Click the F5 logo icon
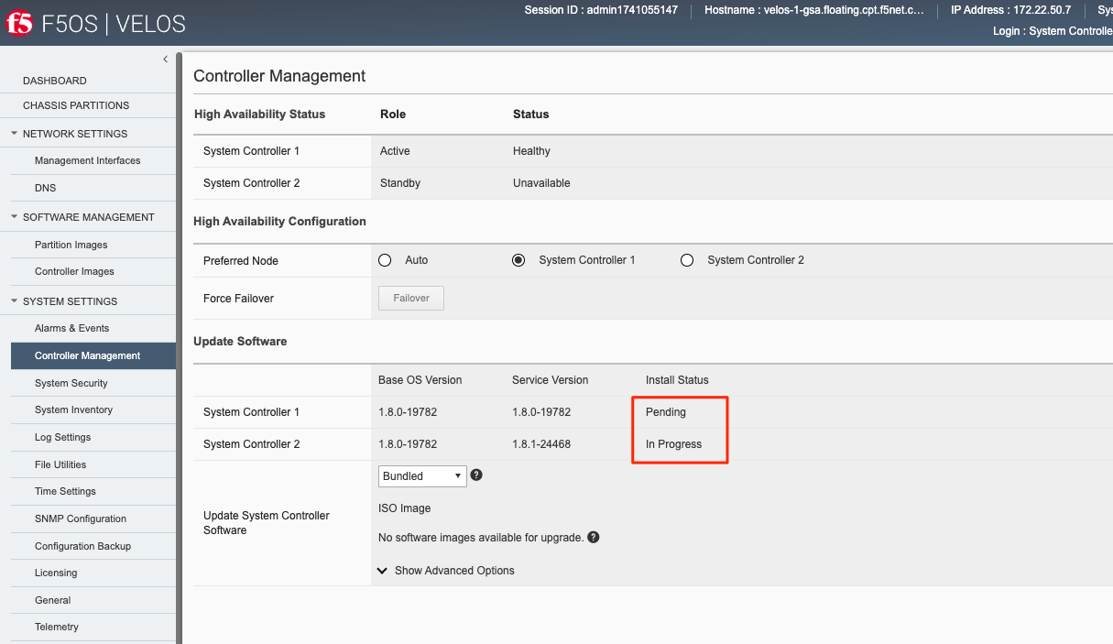The image size is (1113, 644). (x=19, y=23)
